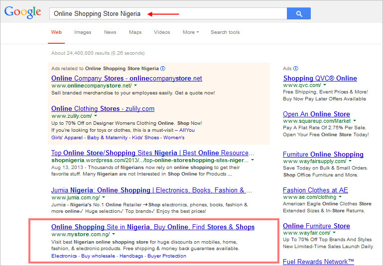Open Fuel Rewards Network ad
The image size is (383, 266).
click(x=318, y=262)
